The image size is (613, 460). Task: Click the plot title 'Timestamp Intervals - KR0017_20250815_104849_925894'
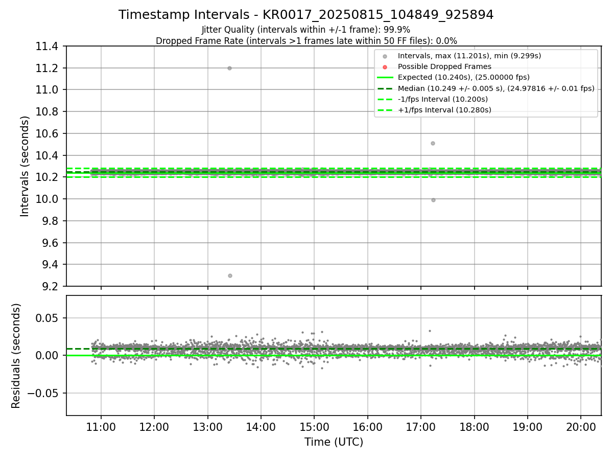[306, 15]
